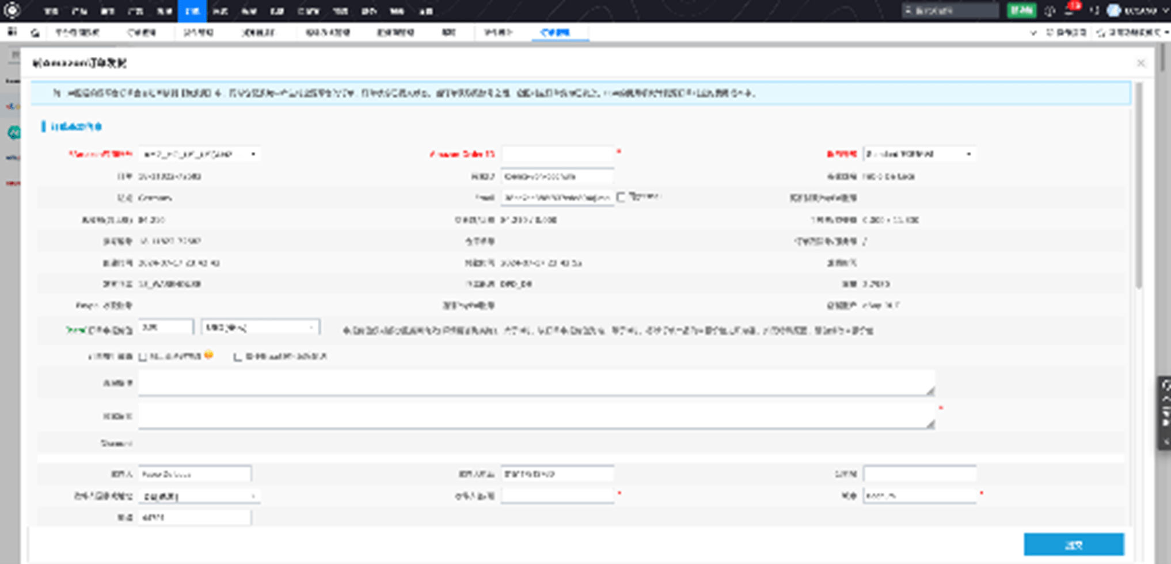The width and height of the screenshot is (1171, 564).
Task: Click the user avatar in the top bar
Action: pyautogui.click(x=1114, y=11)
